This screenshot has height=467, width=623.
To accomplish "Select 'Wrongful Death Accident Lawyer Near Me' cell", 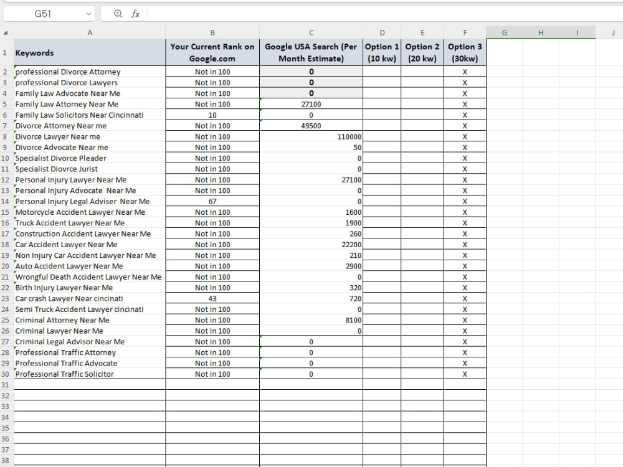I will pyautogui.click(x=90, y=277).
